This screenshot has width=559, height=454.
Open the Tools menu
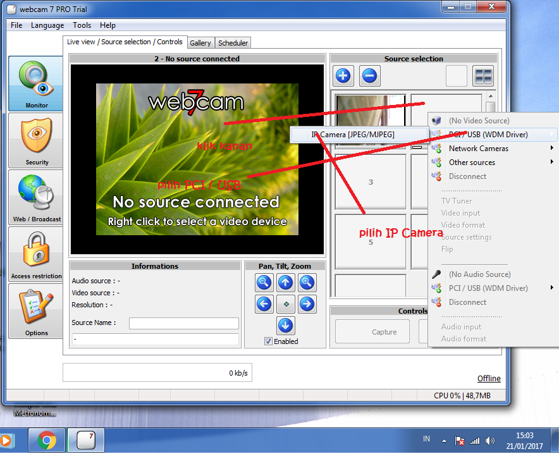(82, 25)
